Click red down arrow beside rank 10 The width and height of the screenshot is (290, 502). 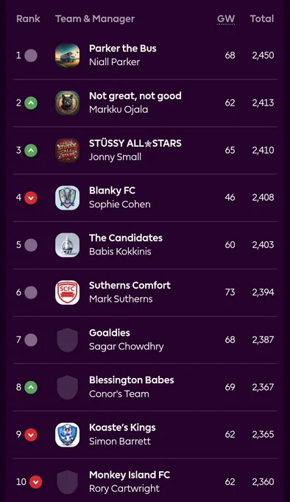(36, 482)
